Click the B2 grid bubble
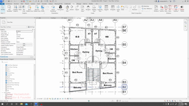The image size is (189, 106). click(124, 87)
